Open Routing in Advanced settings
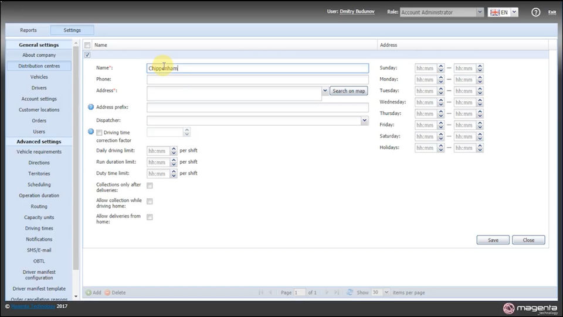The image size is (563, 317). 39,206
